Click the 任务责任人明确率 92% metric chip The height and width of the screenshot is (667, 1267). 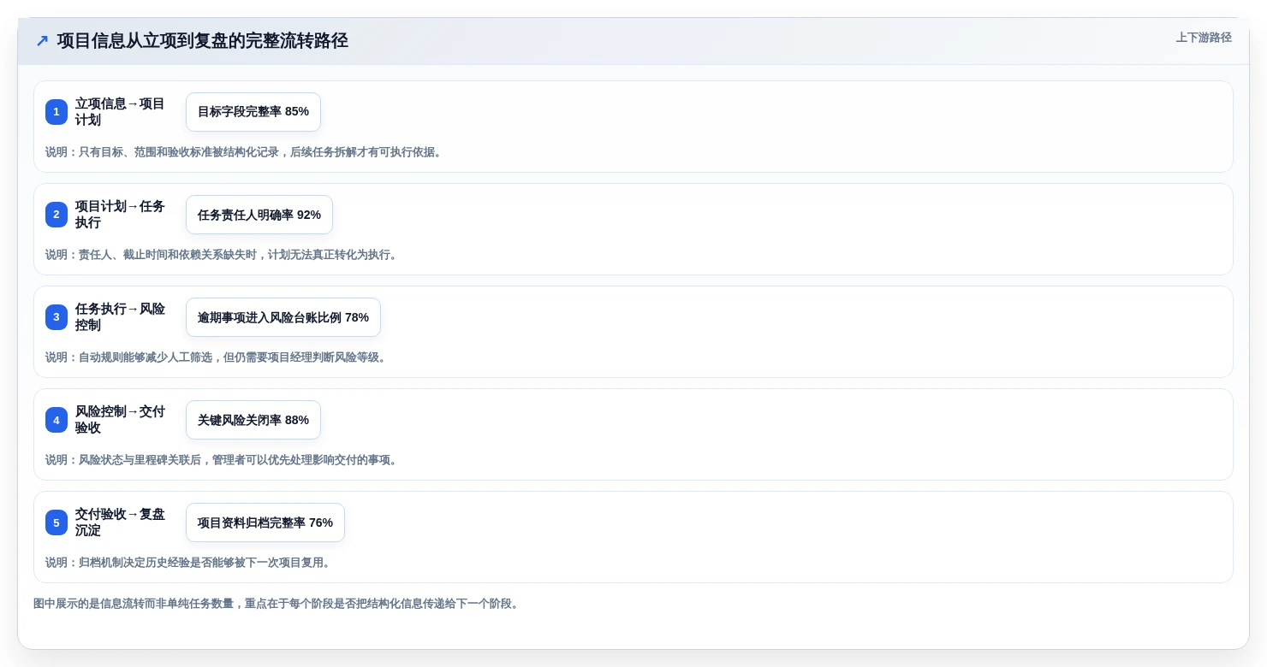coord(259,215)
